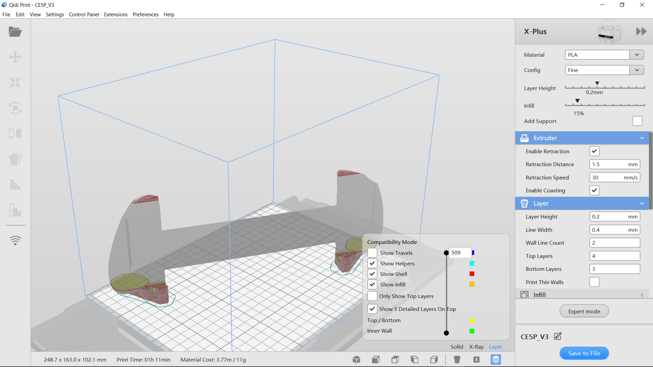Click the edit pencil icon next to CE5P_V3

click(558, 336)
